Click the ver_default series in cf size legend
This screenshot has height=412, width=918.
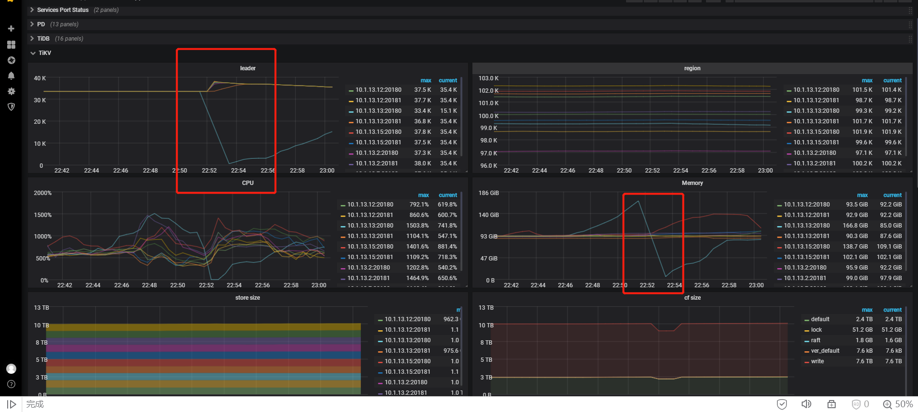[825, 351]
